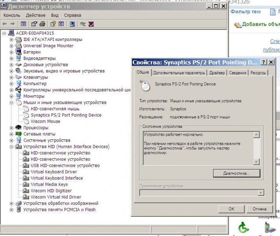Select the Общие tab
The width and height of the screenshot is (280, 236).
pos(143,72)
